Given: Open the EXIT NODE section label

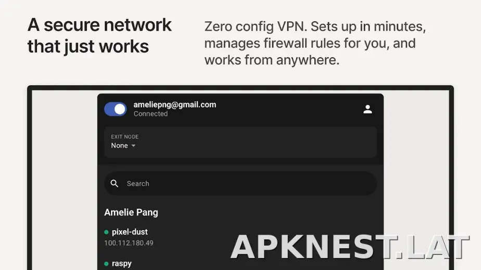Looking at the screenshot, I should [125, 137].
